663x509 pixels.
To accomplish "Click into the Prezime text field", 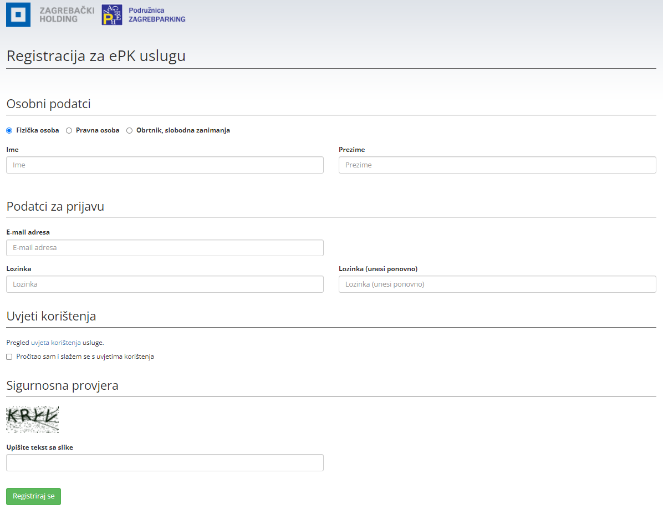I will tap(497, 165).
